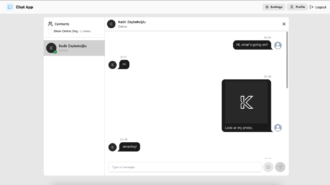Click the 'Look at my photo.' caption

tap(239, 128)
